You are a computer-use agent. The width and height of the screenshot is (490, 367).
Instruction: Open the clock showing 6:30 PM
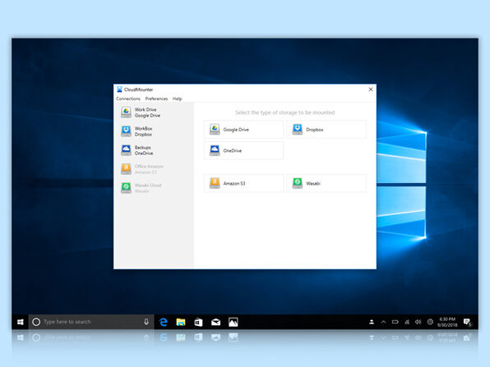tap(447, 322)
